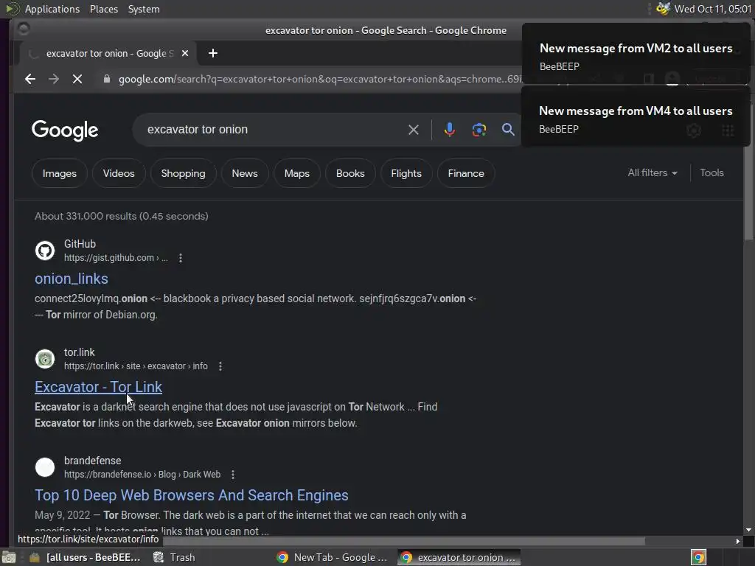This screenshot has height=566, width=755.
Task: Switch to excavator tor onion taskbar window
Action: [459, 557]
